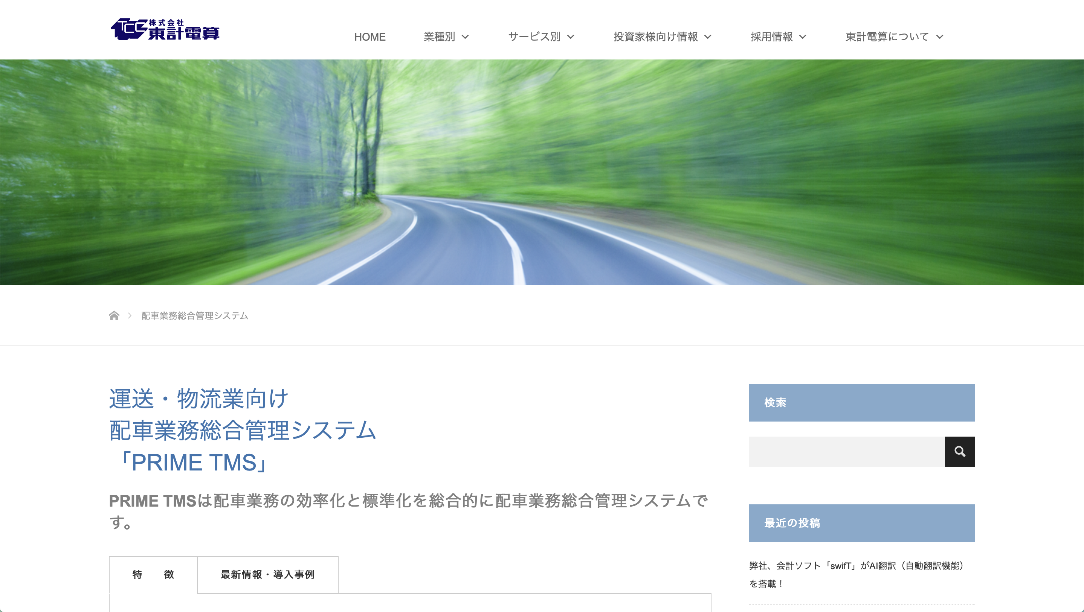Switch to 最新情報・導入事例 tab
The width and height of the screenshot is (1084, 612).
click(268, 575)
